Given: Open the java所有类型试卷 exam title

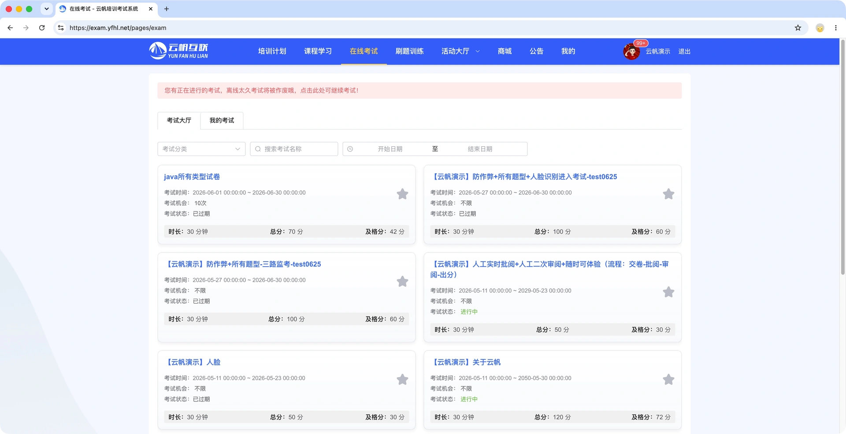Looking at the screenshot, I should 192,177.
